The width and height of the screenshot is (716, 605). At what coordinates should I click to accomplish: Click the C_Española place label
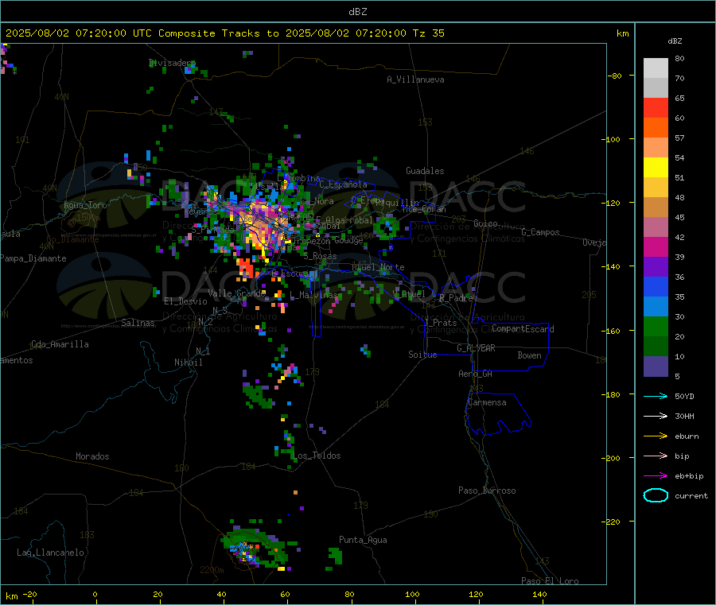[x=343, y=184]
